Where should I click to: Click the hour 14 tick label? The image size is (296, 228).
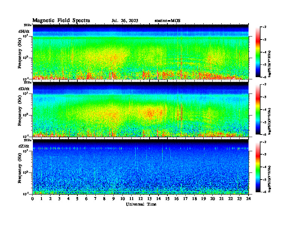pyautogui.click(x=158, y=199)
